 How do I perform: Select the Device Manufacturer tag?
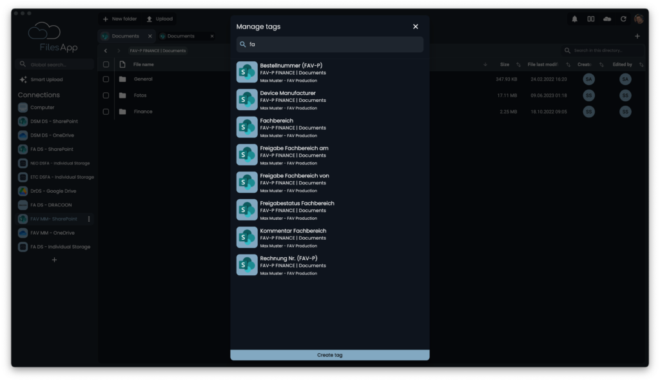tap(329, 100)
